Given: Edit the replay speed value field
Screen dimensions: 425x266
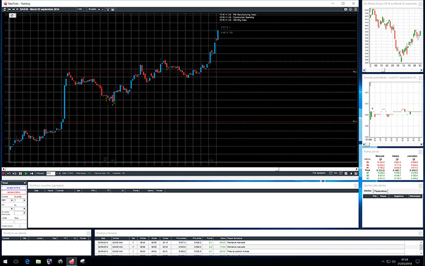Looking at the screenshot, I should tap(51, 173).
